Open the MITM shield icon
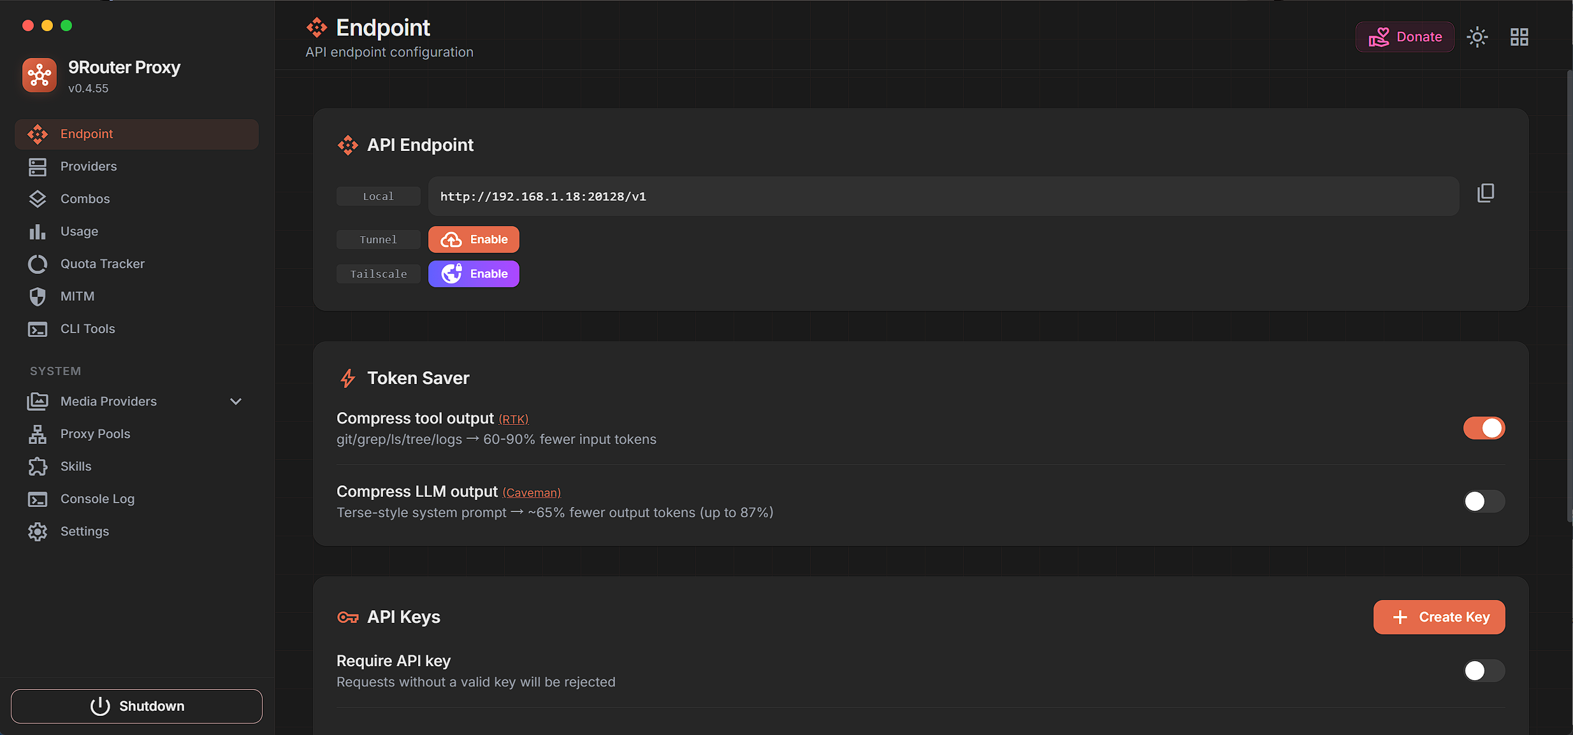 pyautogui.click(x=38, y=297)
